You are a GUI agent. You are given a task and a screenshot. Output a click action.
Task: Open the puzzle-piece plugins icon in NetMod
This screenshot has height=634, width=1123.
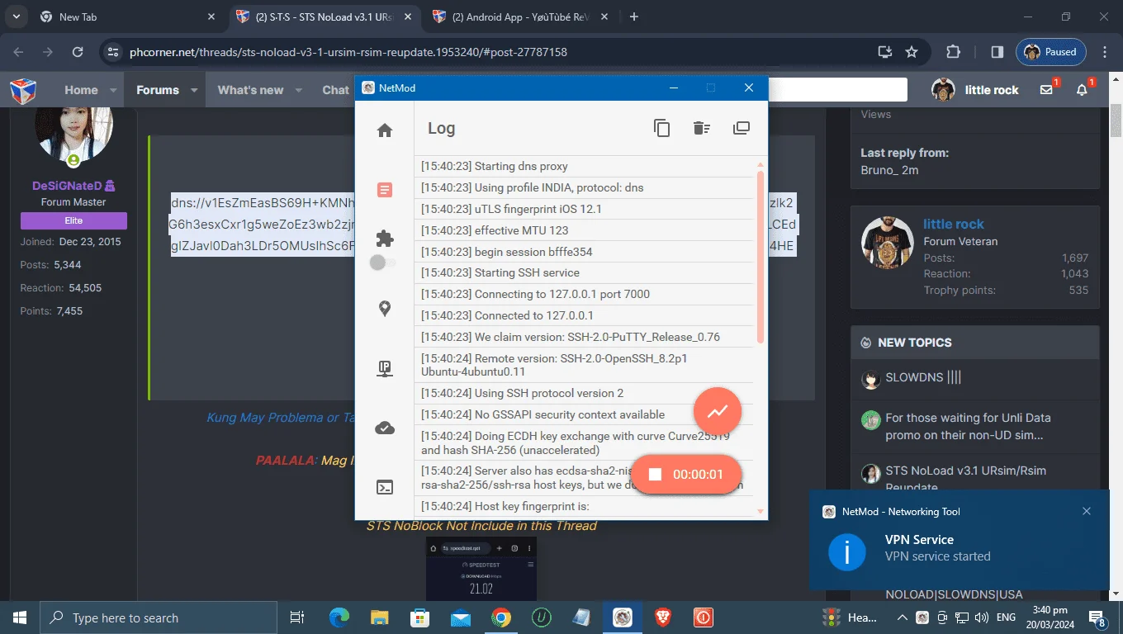coord(385,239)
